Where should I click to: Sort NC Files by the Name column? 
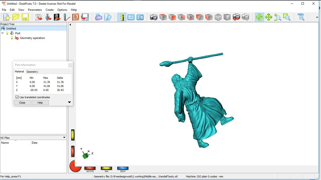(15, 143)
